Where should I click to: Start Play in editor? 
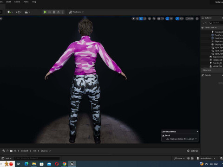point(45,12)
